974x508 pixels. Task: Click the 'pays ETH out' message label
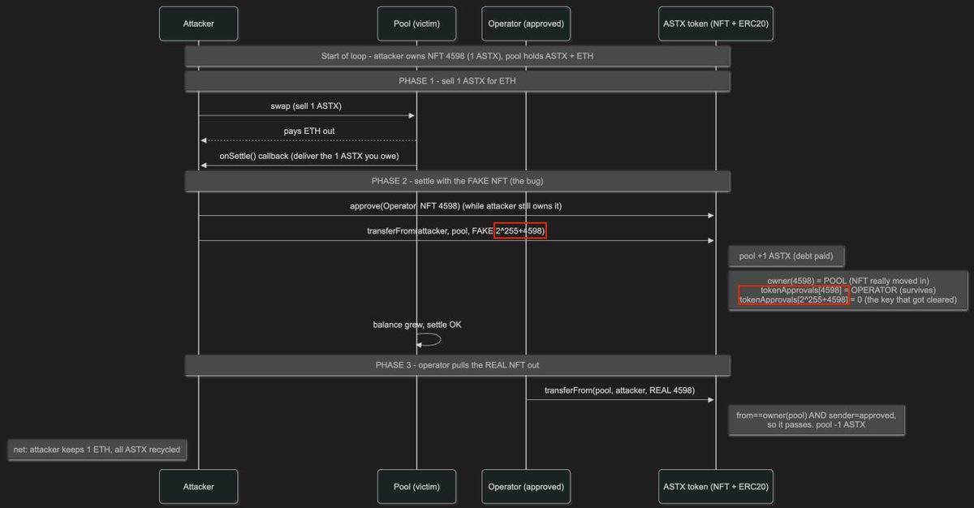[x=308, y=131]
